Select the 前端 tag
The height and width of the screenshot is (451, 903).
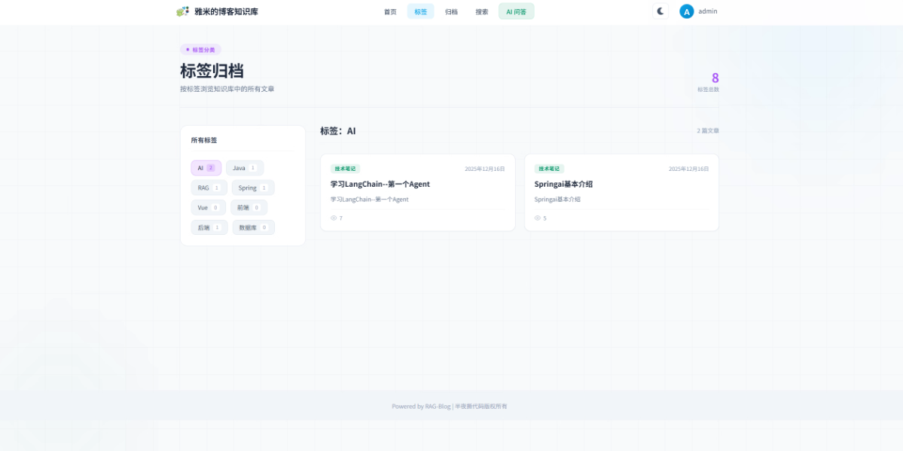[249, 207]
